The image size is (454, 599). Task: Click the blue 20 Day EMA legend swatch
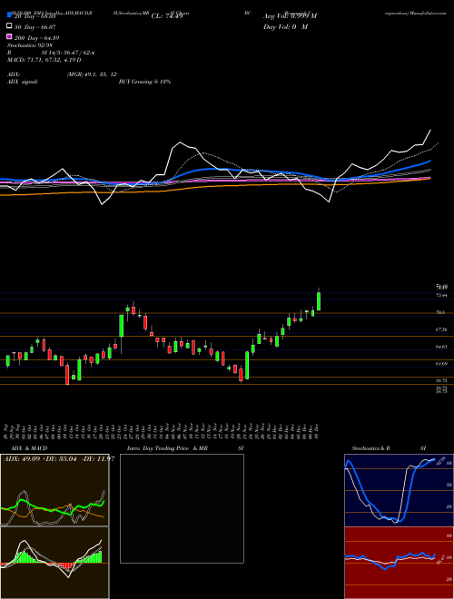(9, 15)
